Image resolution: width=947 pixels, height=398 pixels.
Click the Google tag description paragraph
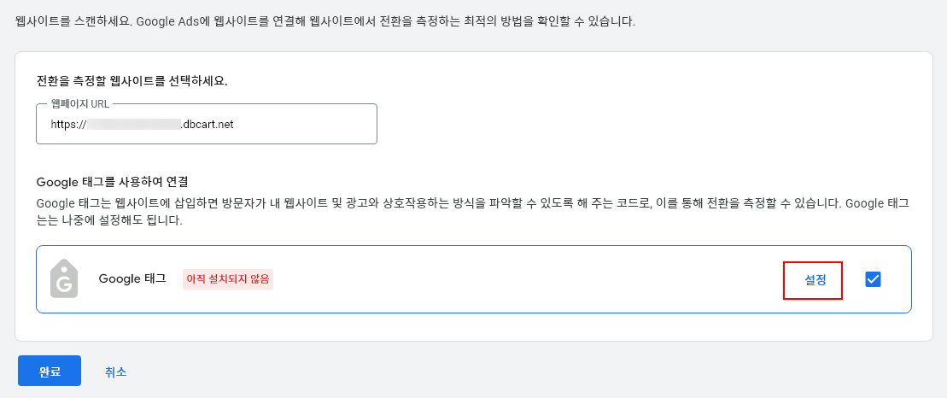coord(427,205)
